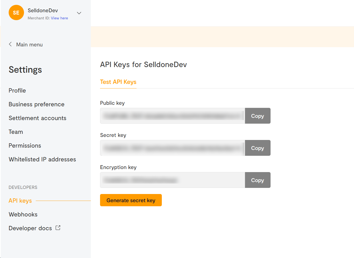Image resolution: width=354 pixels, height=258 pixels.
Task: Open Whitelisted IP addresses
Action: pyautogui.click(x=42, y=159)
